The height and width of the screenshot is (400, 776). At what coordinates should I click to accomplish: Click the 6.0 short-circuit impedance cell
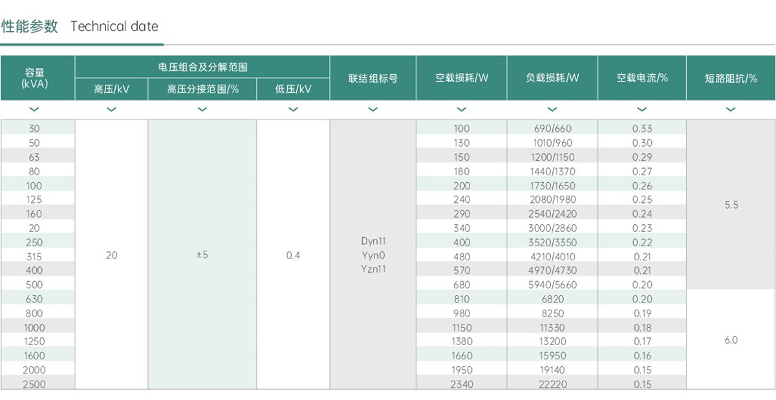(x=731, y=340)
